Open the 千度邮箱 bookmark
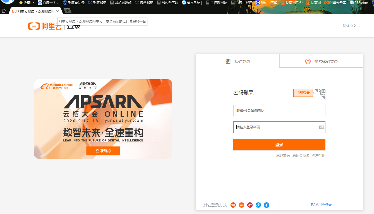The height and width of the screenshot is (214, 374). coord(97,3)
